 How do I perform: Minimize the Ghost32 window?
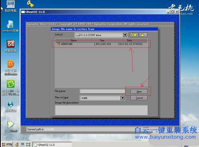tap(168, 12)
